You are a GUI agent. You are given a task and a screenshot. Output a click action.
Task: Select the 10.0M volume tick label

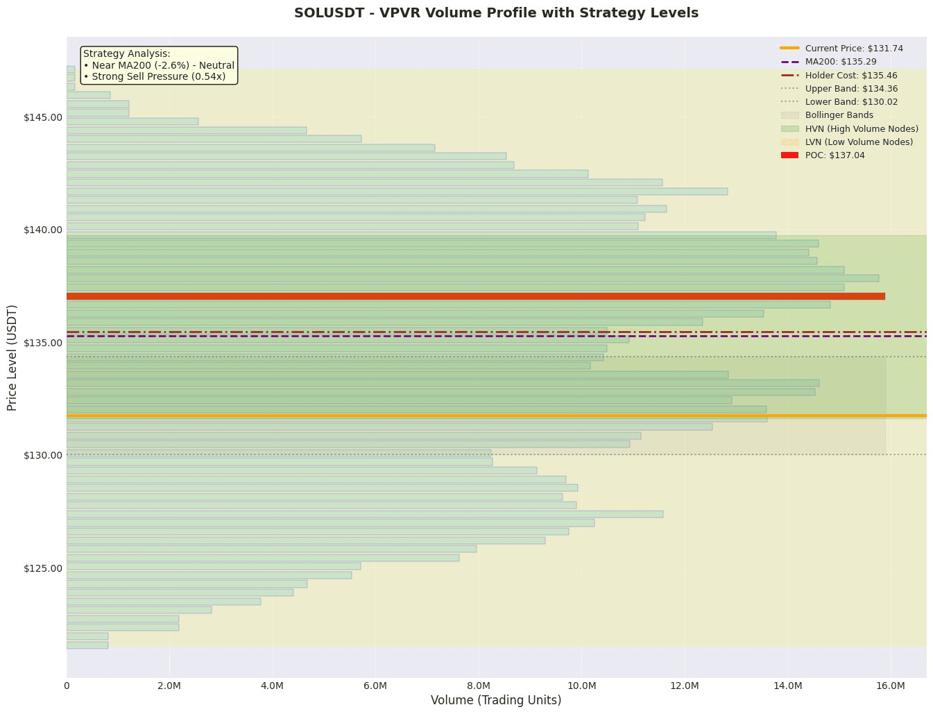[581, 686]
